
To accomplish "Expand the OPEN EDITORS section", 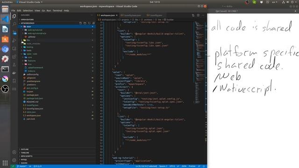I will (x=57, y=20).
